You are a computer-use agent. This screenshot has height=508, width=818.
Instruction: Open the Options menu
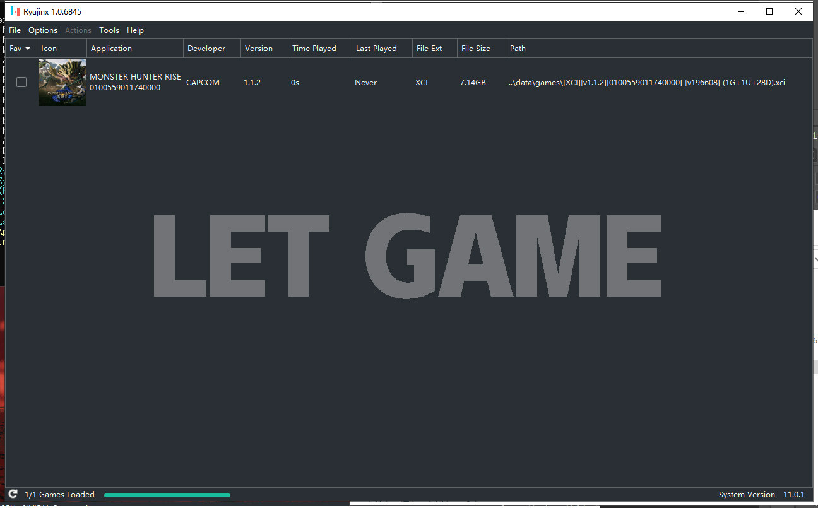pyautogui.click(x=43, y=30)
